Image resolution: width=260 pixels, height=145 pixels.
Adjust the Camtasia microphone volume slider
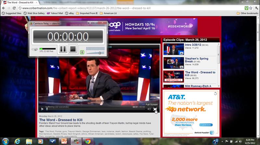click(x=100, y=53)
